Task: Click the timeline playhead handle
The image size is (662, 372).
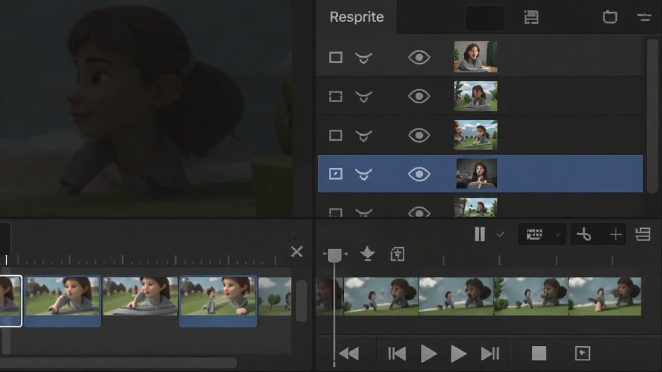Action: click(x=334, y=254)
